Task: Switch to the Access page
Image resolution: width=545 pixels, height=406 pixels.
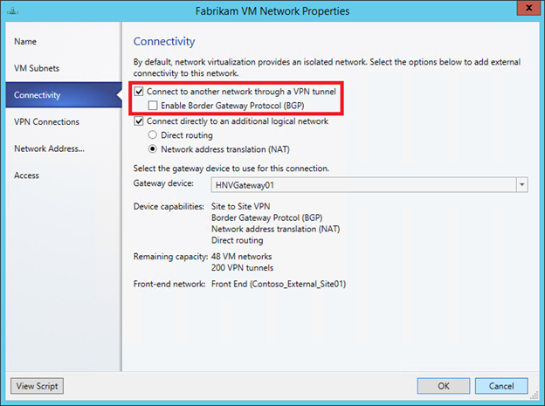Action: 26,175
